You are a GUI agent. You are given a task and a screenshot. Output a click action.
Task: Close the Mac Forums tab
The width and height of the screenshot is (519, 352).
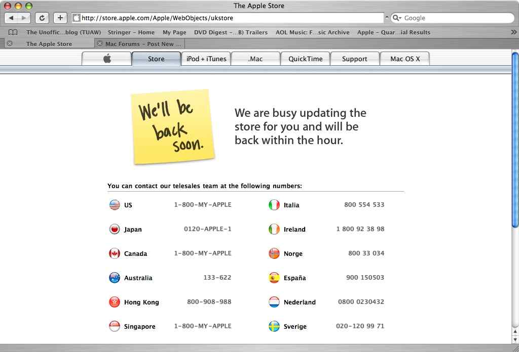click(x=100, y=43)
